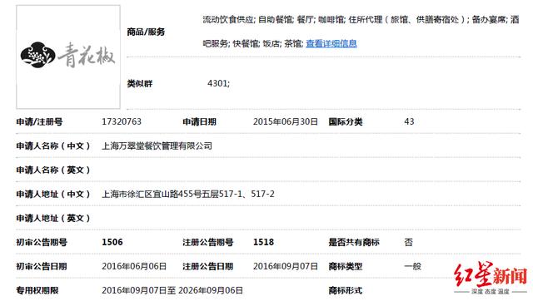Click the cloud-shaped flower emblem in logo
533x301 pixels.
[x=37, y=55]
